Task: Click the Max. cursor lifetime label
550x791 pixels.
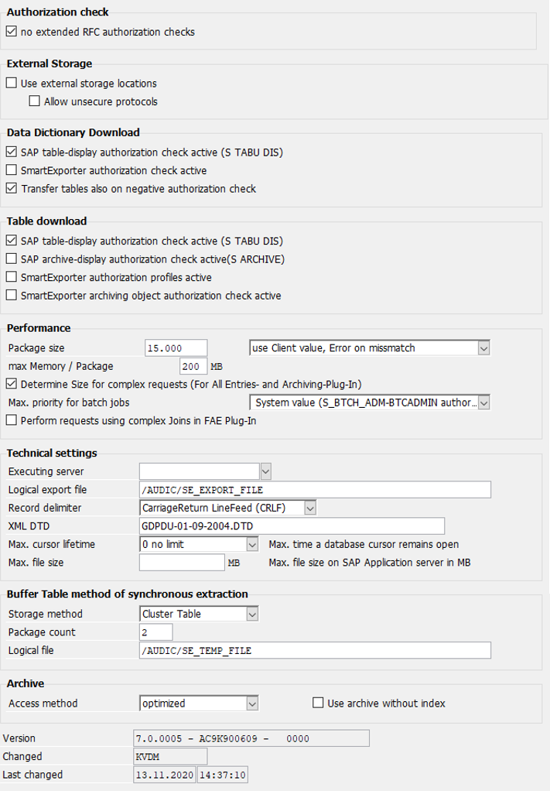Action: coord(51,544)
